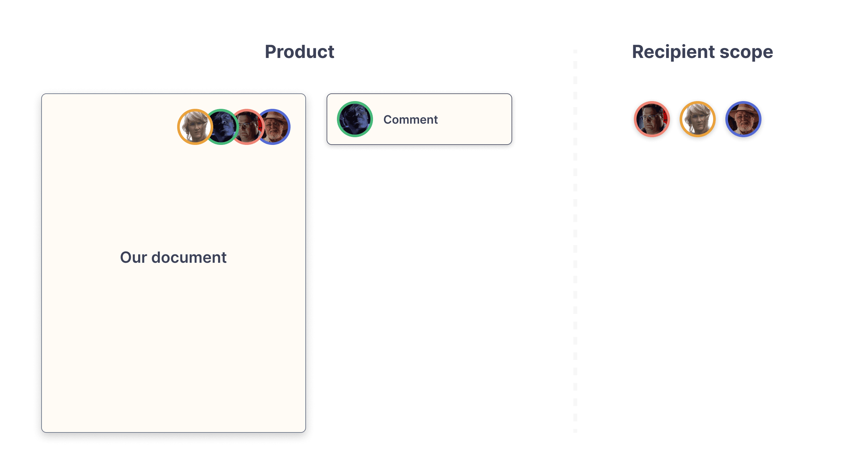Select orange-ringed avatar under Recipient scope

697,119
